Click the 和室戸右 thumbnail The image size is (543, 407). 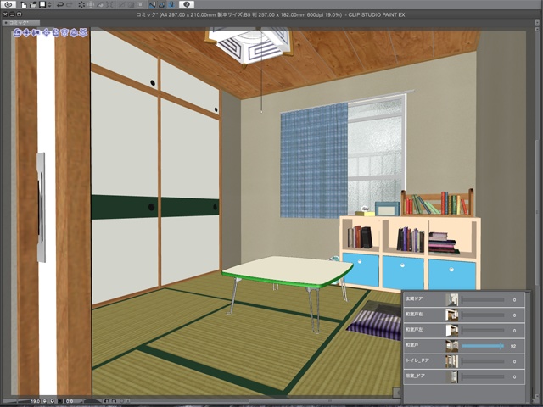coord(451,315)
